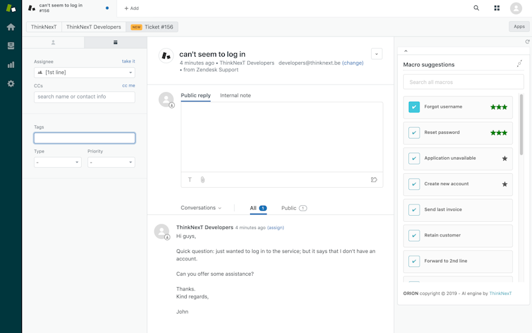Click the agent avatar beside reply box
The height and width of the screenshot is (333, 532).
[x=166, y=99]
